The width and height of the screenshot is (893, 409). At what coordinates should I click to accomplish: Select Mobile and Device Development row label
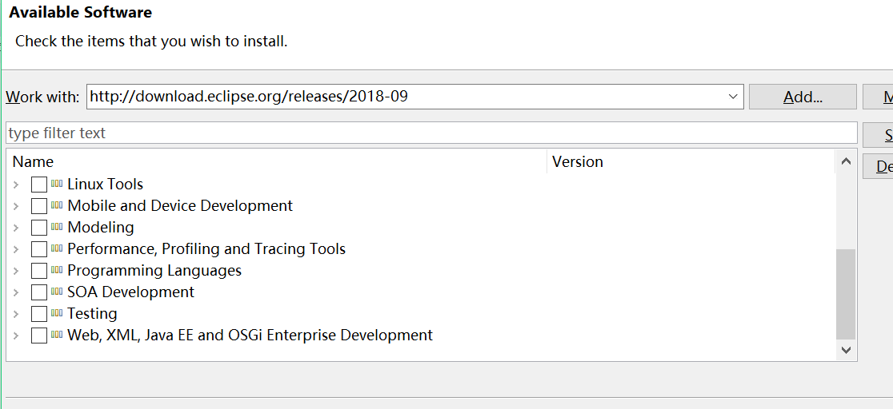point(180,206)
